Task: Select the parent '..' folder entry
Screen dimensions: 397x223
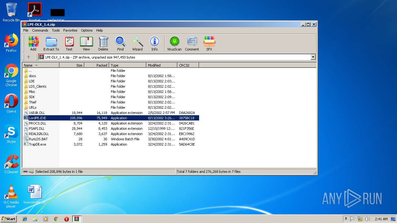Action: (x=111, y=71)
